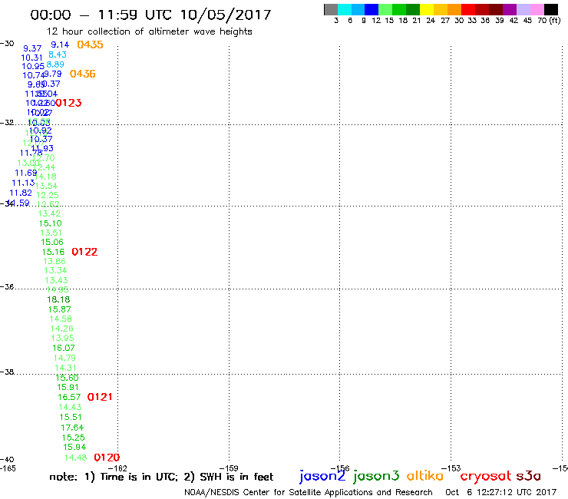Image resolution: width=568 pixels, height=499 pixels.
Task: Click the '16.57' wave height value
Action: coord(69,397)
